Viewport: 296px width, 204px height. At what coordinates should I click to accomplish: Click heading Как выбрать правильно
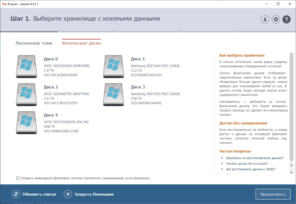(x=242, y=55)
